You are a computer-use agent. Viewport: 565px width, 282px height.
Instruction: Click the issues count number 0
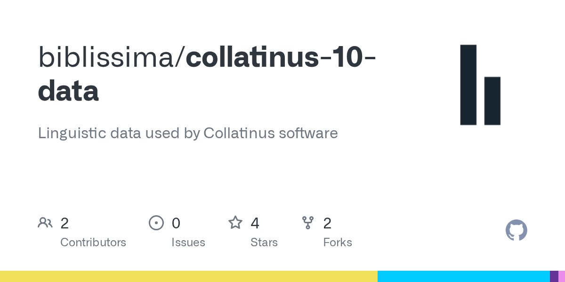click(x=176, y=223)
